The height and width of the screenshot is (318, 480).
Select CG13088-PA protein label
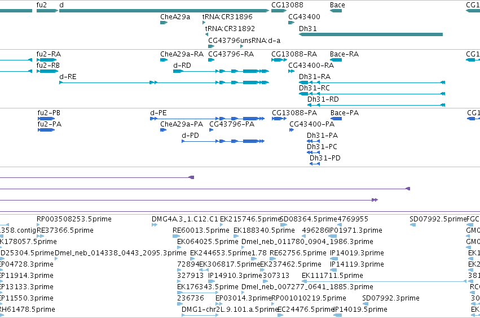click(x=294, y=113)
